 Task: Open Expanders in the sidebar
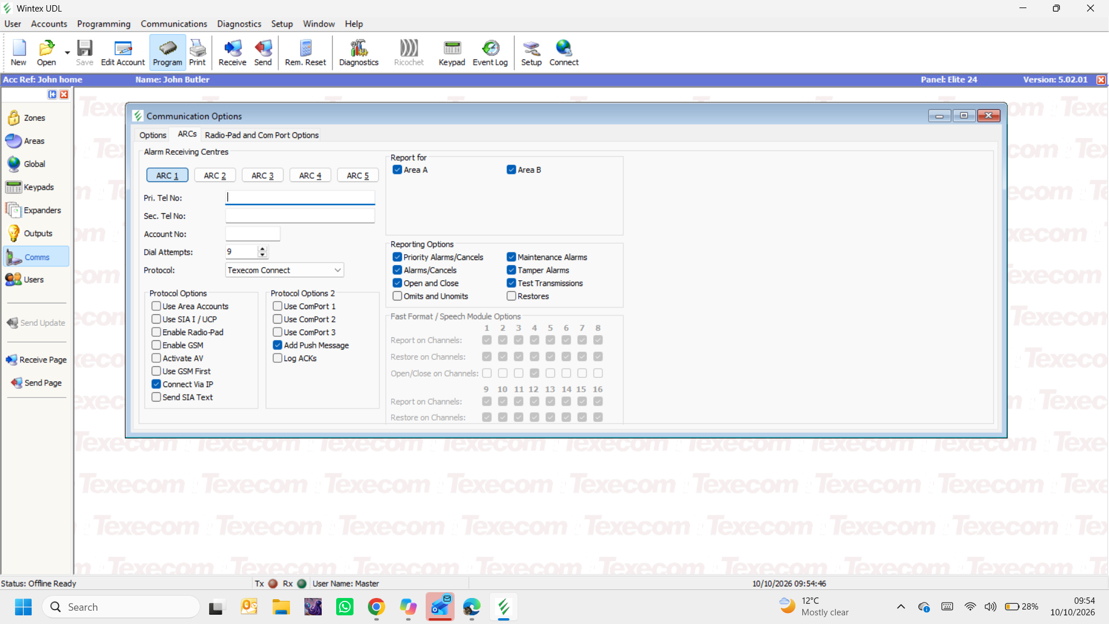(34, 210)
